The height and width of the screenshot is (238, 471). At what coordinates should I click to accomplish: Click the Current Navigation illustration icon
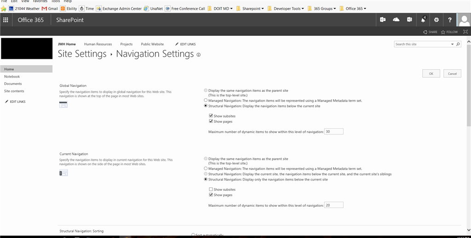pyautogui.click(x=63, y=173)
